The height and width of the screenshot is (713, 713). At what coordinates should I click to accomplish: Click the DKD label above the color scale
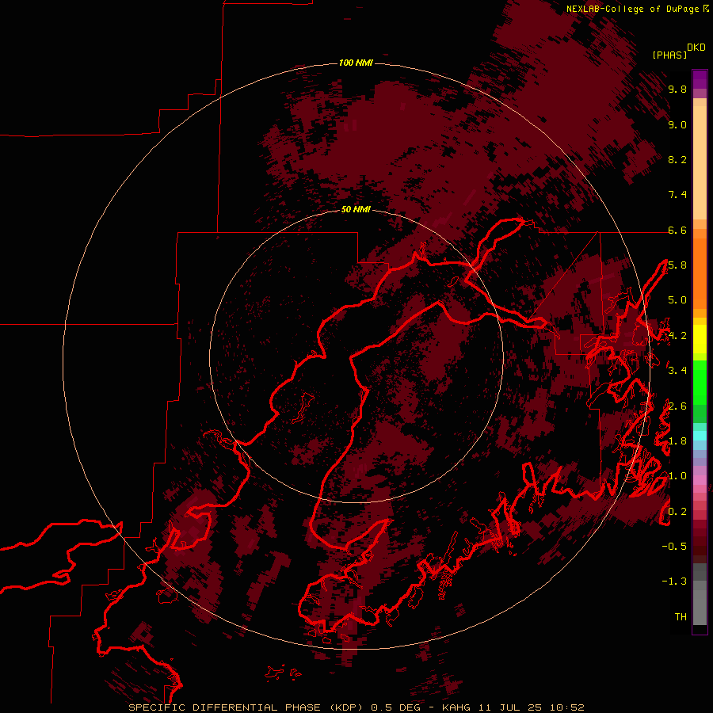[696, 48]
